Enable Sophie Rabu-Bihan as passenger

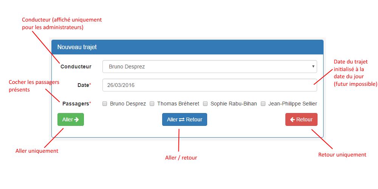205,104
